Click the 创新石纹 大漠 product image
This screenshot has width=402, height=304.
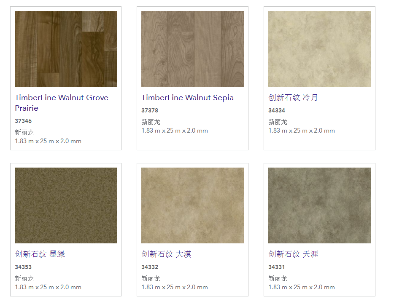click(x=192, y=205)
